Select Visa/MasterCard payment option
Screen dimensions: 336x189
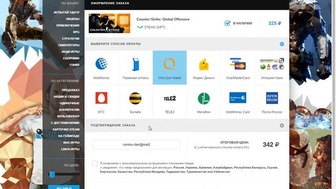[238, 68]
